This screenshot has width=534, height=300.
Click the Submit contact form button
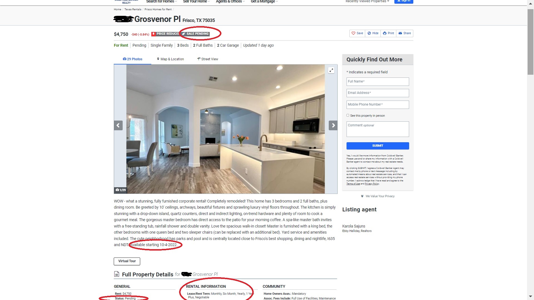tap(377, 146)
